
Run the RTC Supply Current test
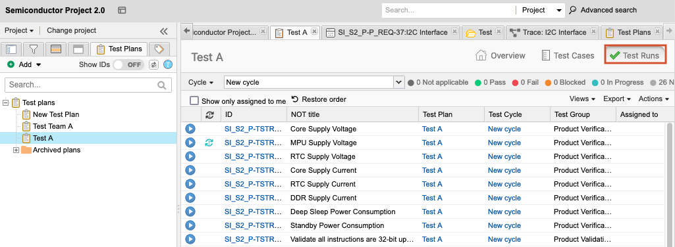click(190, 184)
